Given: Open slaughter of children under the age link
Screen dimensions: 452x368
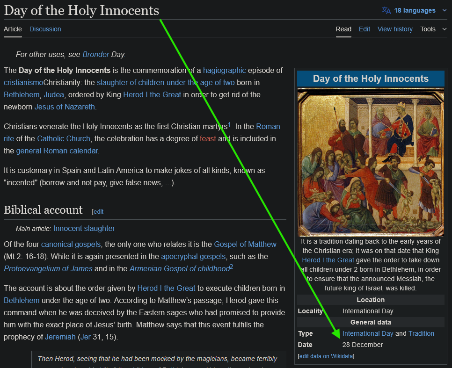Looking at the screenshot, I should [x=166, y=82].
